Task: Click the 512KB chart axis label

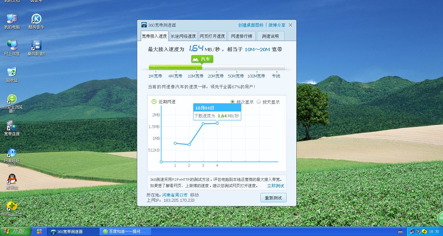Action: 154,150
